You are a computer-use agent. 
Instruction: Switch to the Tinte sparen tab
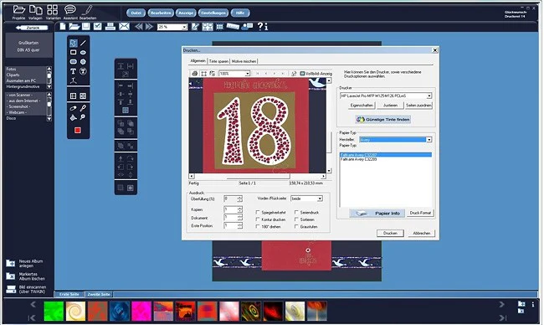point(219,61)
